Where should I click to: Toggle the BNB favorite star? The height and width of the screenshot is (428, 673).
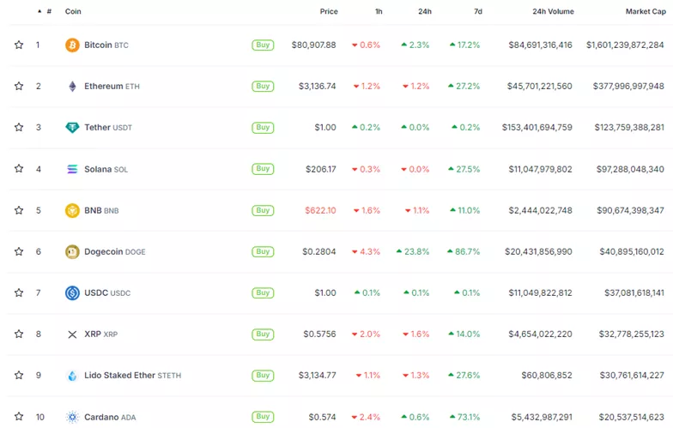(19, 210)
